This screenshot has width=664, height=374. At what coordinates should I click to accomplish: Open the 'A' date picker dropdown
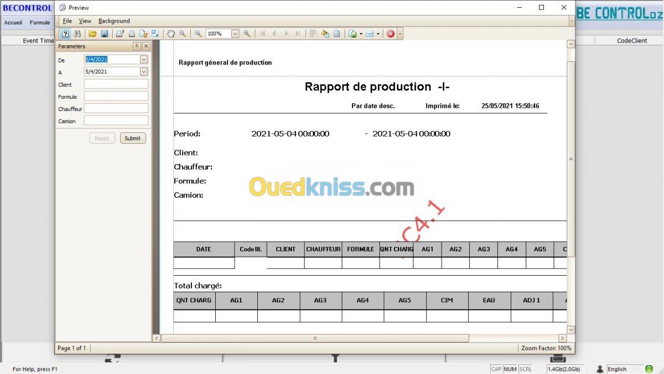pyautogui.click(x=144, y=71)
